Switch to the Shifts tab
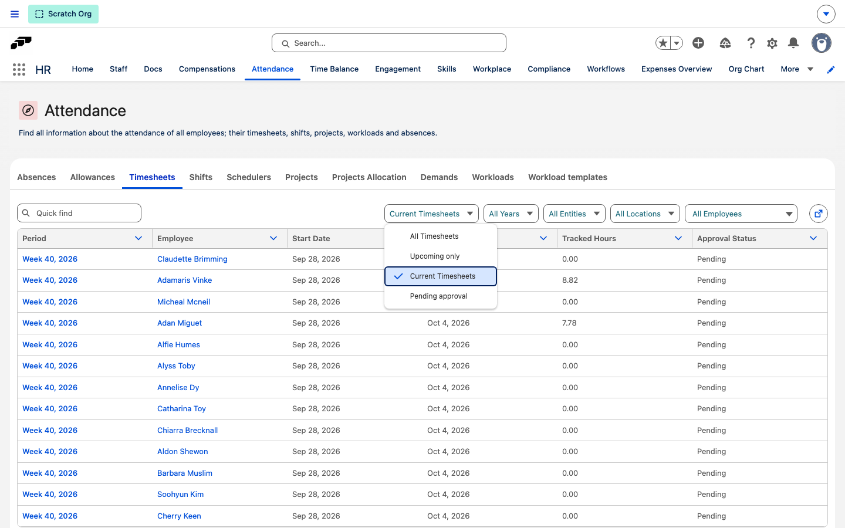Viewport: 845px width, 528px height. pos(201,177)
